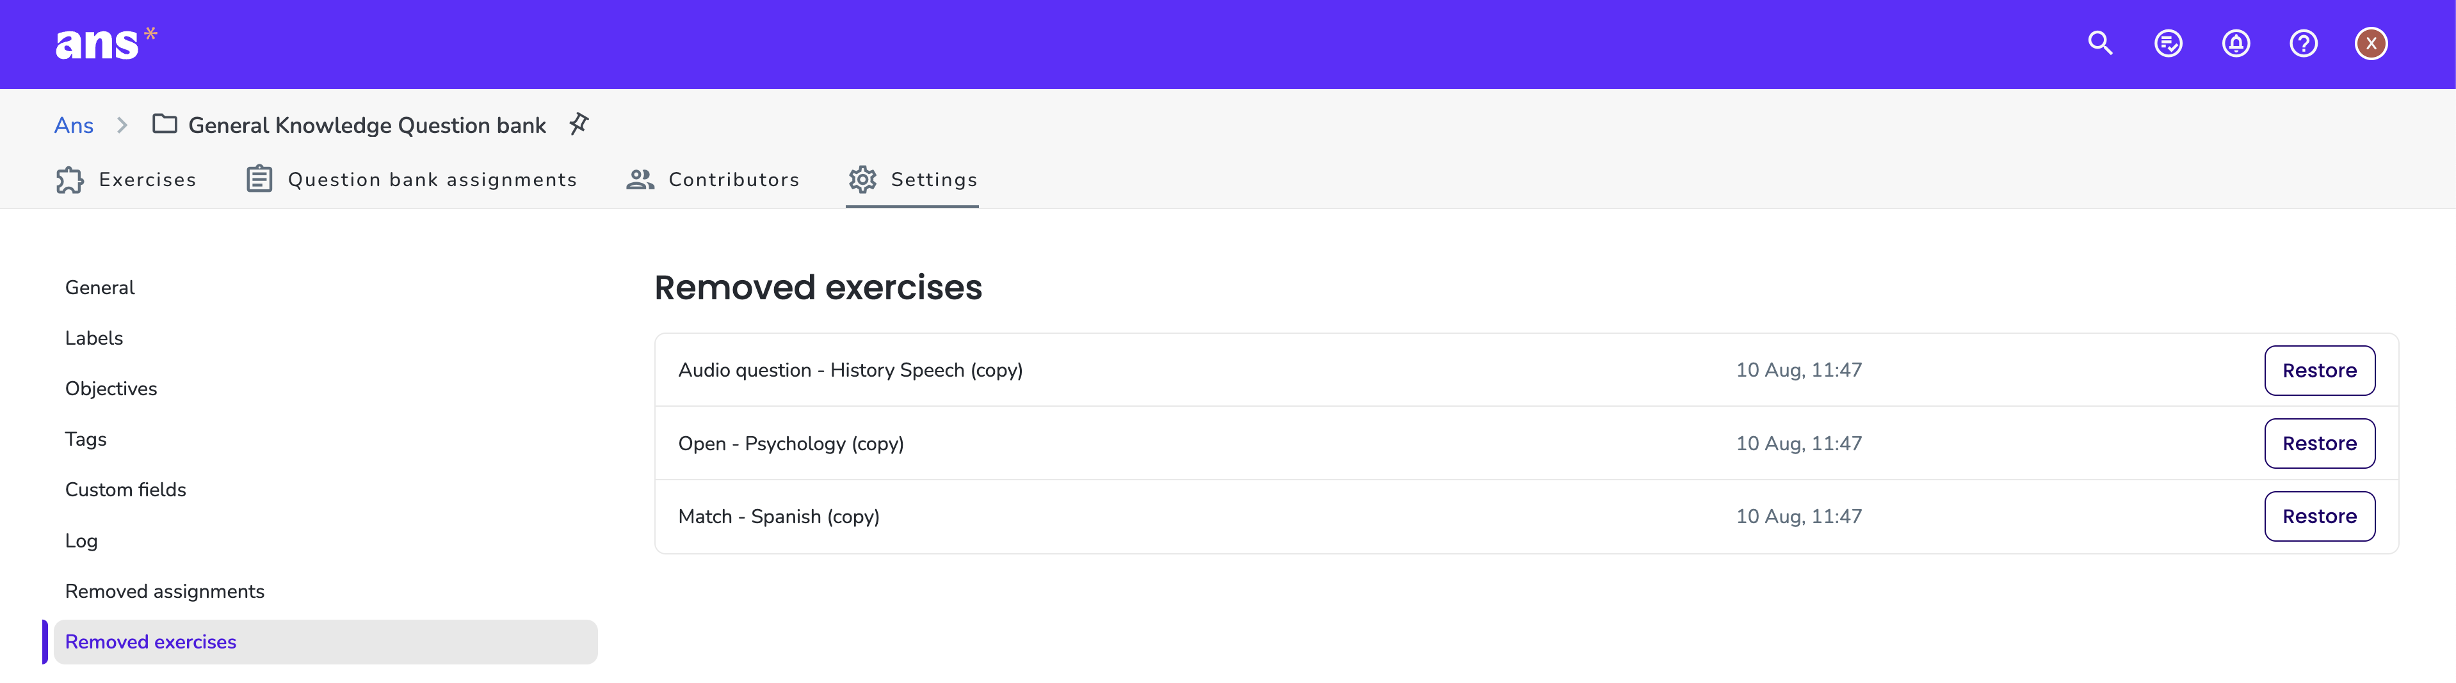Switch to the Exercises tab

[126, 180]
